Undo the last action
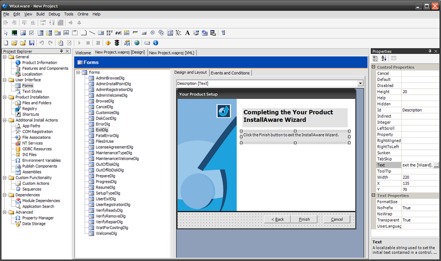The height and width of the screenshot is (261, 441). 42,43
